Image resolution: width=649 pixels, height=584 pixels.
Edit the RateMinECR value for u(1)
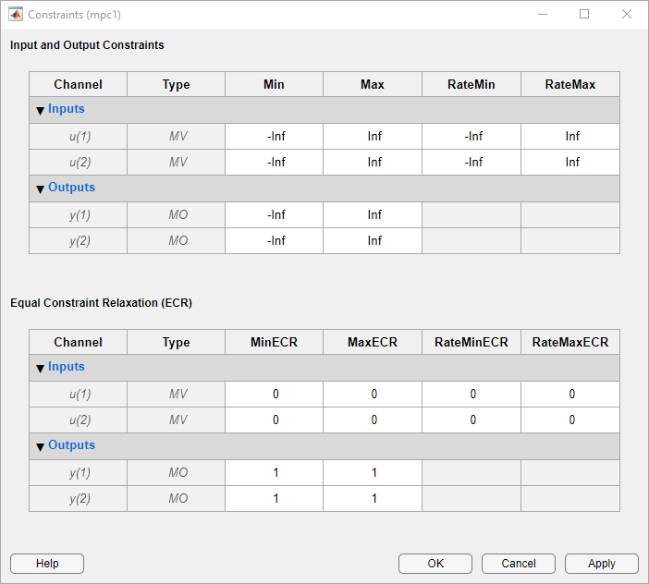[x=471, y=394]
